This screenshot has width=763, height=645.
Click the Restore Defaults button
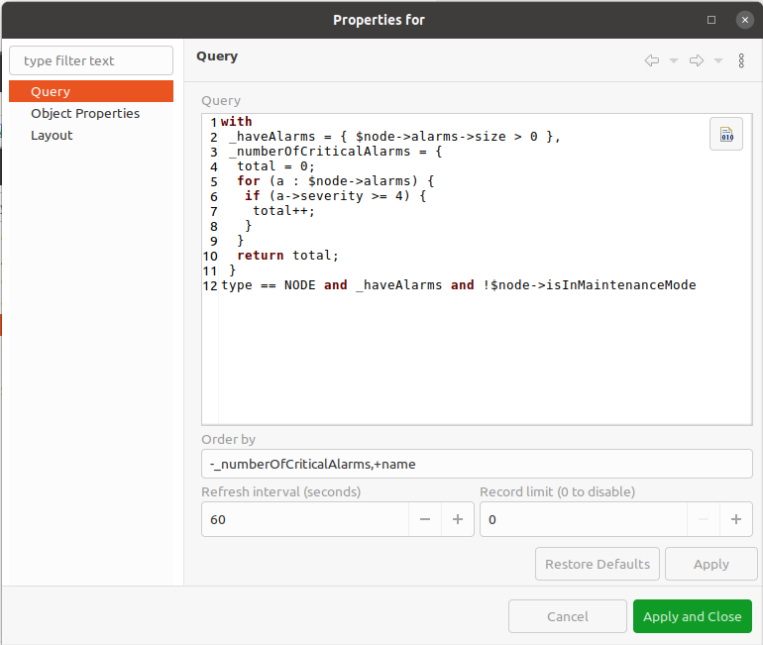[x=598, y=565]
